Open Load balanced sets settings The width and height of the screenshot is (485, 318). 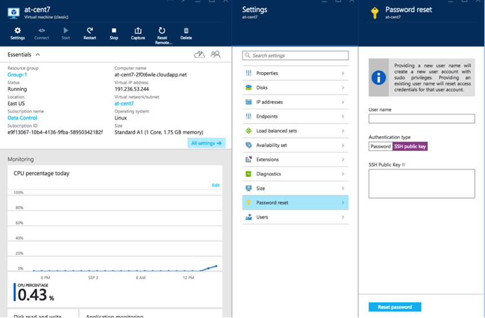coord(295,131)
